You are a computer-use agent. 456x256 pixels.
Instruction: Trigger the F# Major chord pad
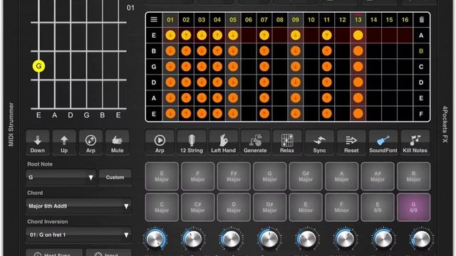234,176
